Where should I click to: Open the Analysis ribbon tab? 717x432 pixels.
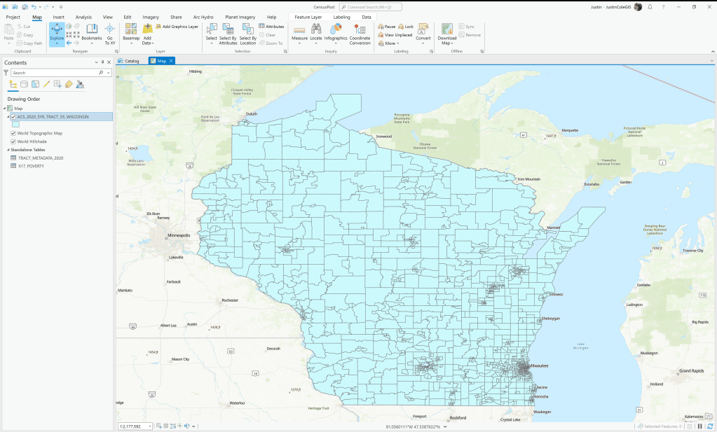(83, 17)
